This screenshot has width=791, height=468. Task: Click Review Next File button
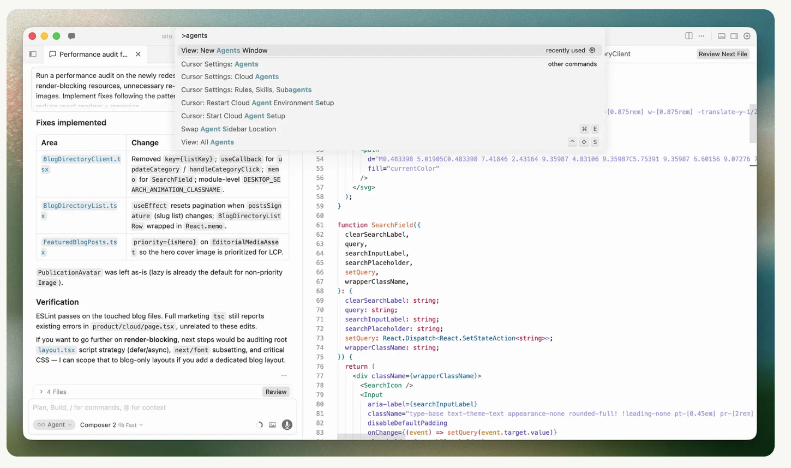(x=723, y=54)
